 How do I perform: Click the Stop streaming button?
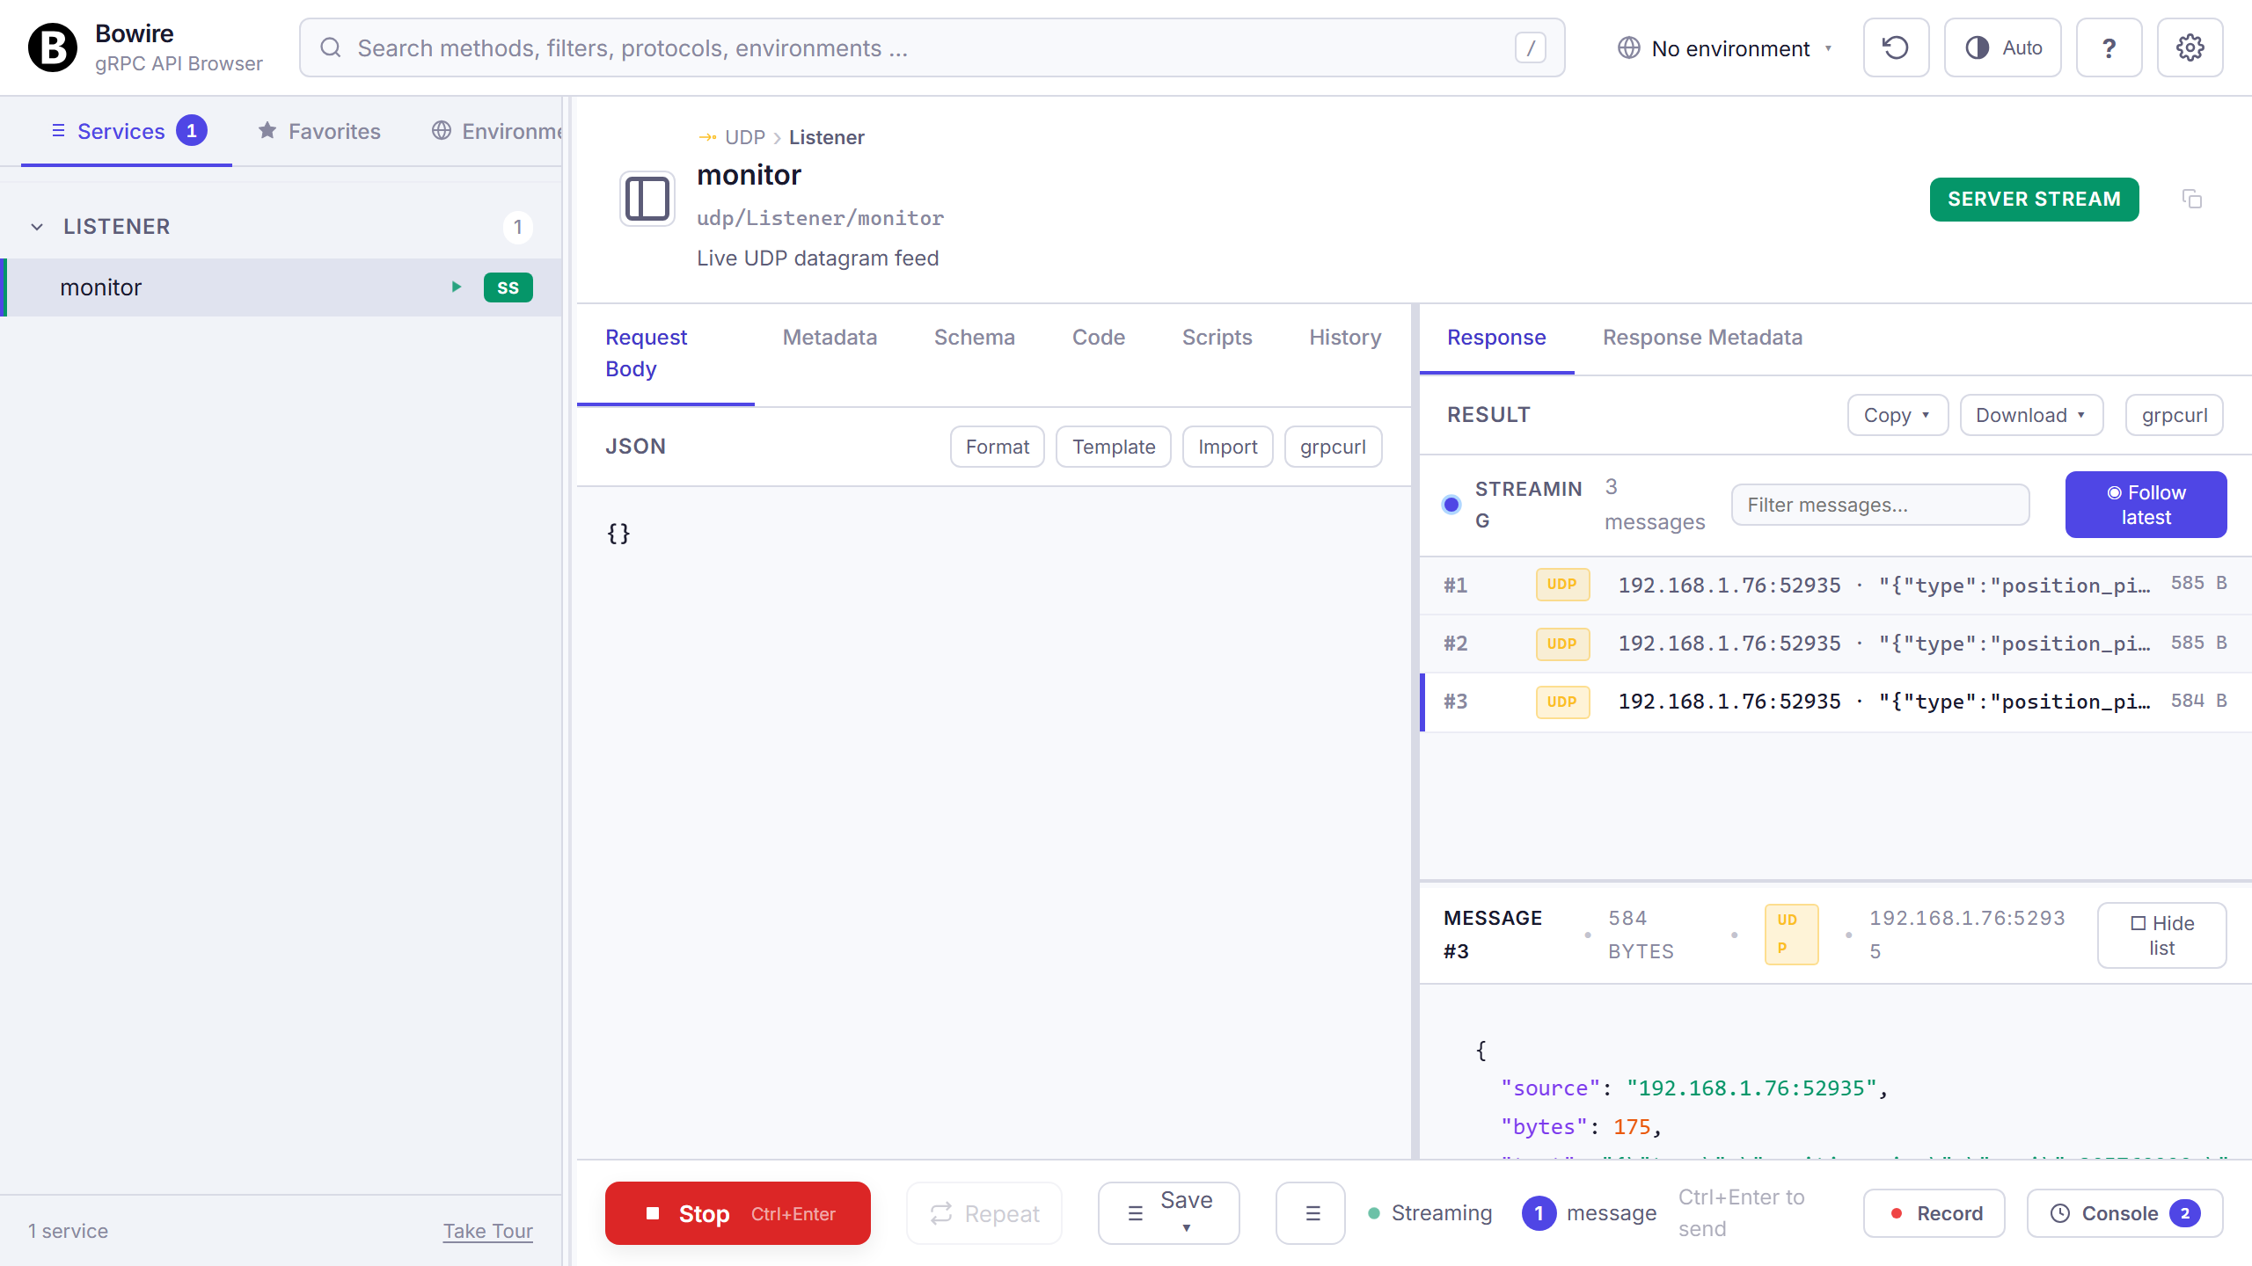(737, 1213)
